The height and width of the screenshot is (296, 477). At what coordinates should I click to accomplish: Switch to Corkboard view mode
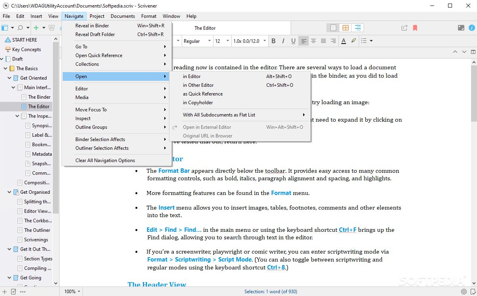tap(346, 28)
